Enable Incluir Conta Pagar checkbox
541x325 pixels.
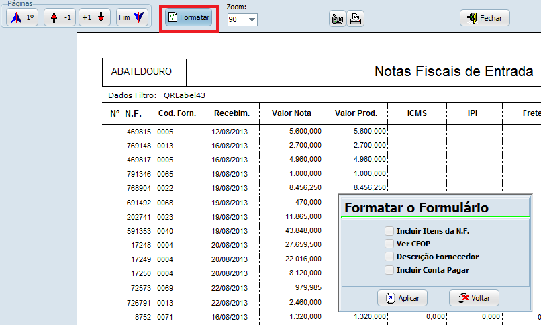(x=389, y=270)
